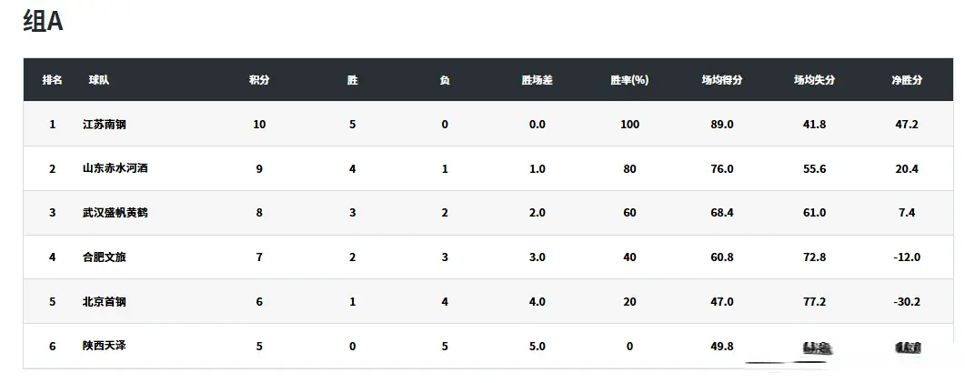Open the 江苏南钢 team link
Image resolution: width=965 pixels, height=383 pixels.
(105, 125)
